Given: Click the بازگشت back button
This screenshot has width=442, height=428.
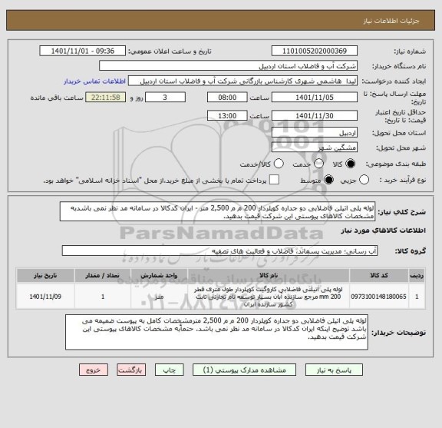Looking at the screenshot, I should (x=131, y=370).
